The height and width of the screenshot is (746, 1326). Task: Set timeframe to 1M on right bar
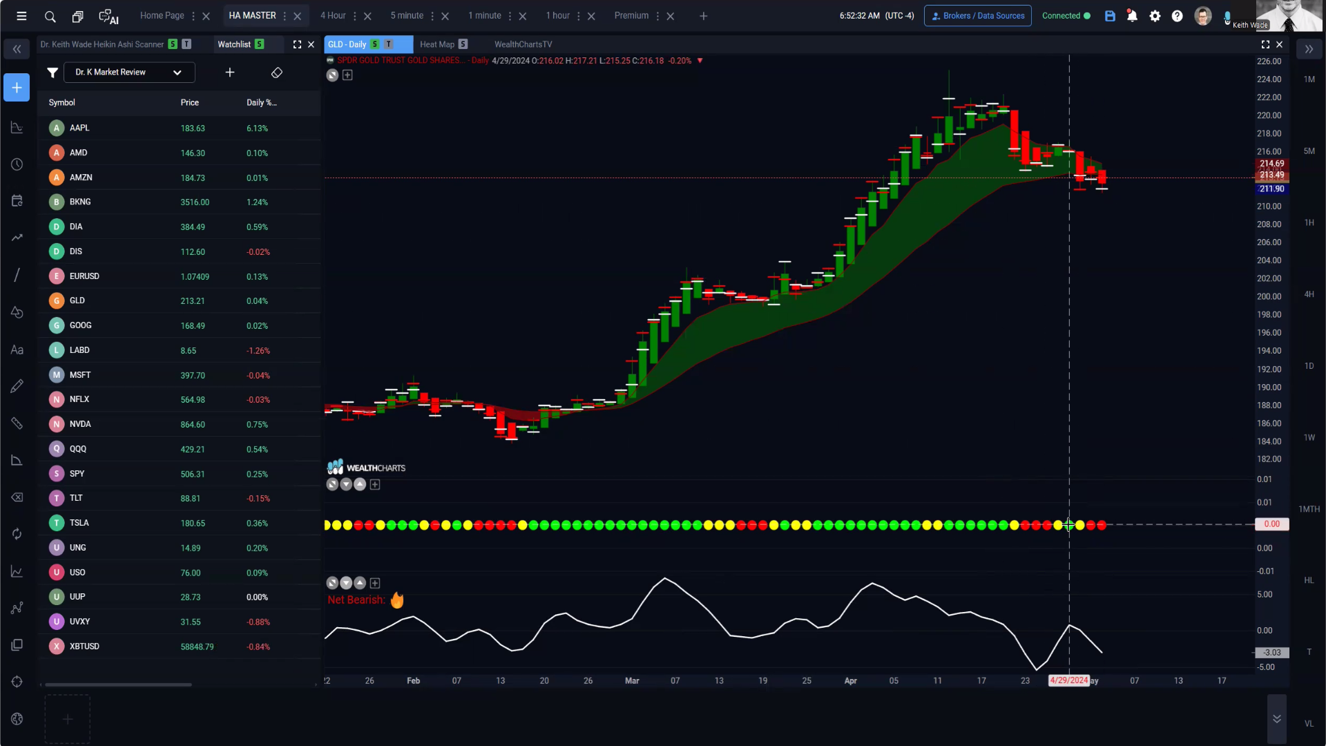(1309, 79)
